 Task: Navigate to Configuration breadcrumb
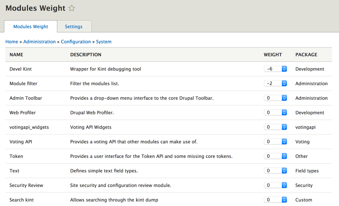76,42
